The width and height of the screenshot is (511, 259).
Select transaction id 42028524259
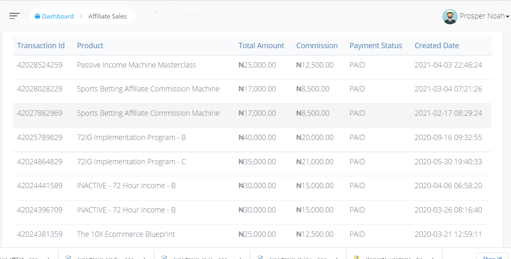tap(40, 65)
